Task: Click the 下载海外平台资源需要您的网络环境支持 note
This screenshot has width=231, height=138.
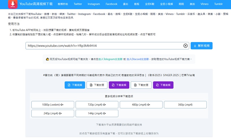Action: (x=119, y=125)
